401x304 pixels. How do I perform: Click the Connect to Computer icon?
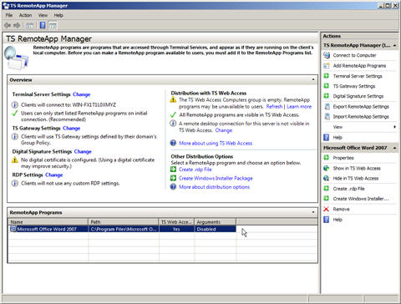pos(327,55)
